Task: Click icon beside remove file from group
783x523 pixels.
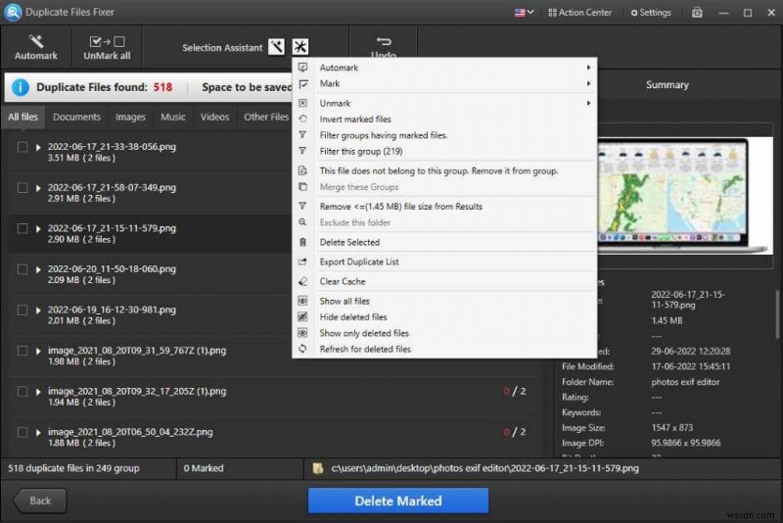Action: [302, 170]
